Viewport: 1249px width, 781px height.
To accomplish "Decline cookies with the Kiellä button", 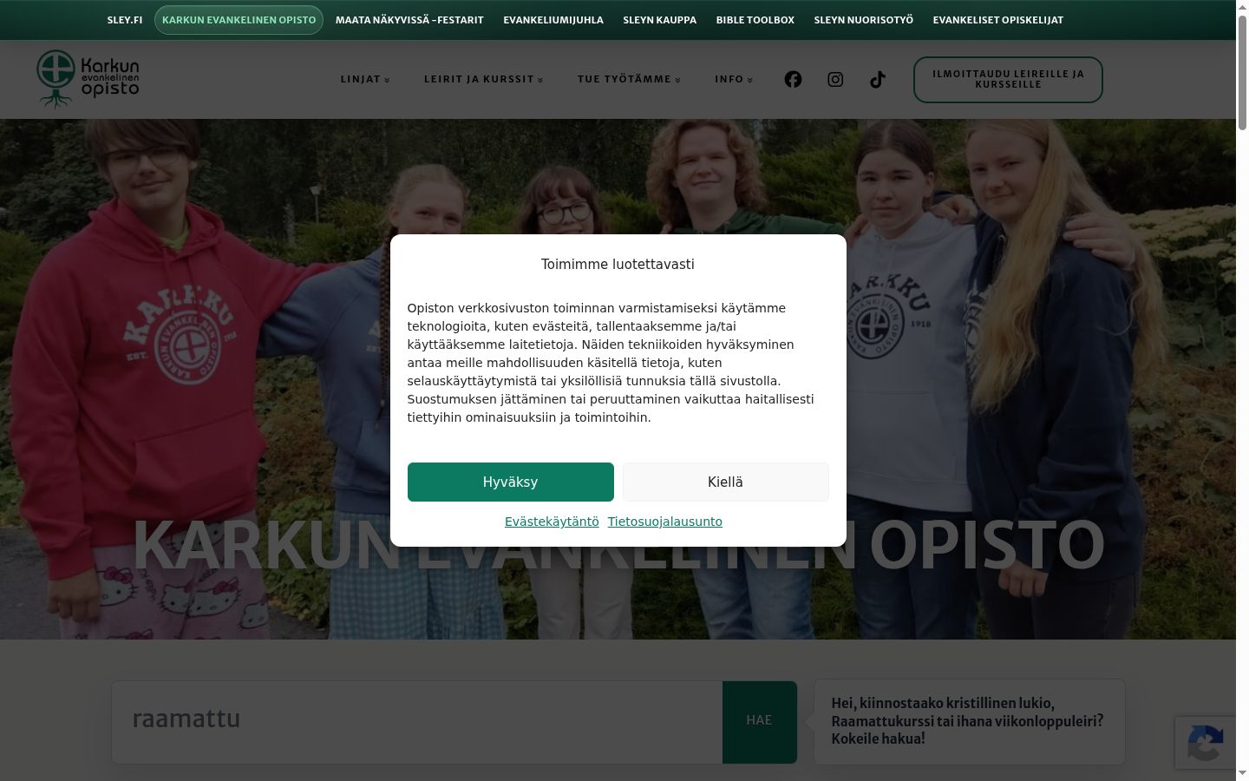I will pos(725,482).
